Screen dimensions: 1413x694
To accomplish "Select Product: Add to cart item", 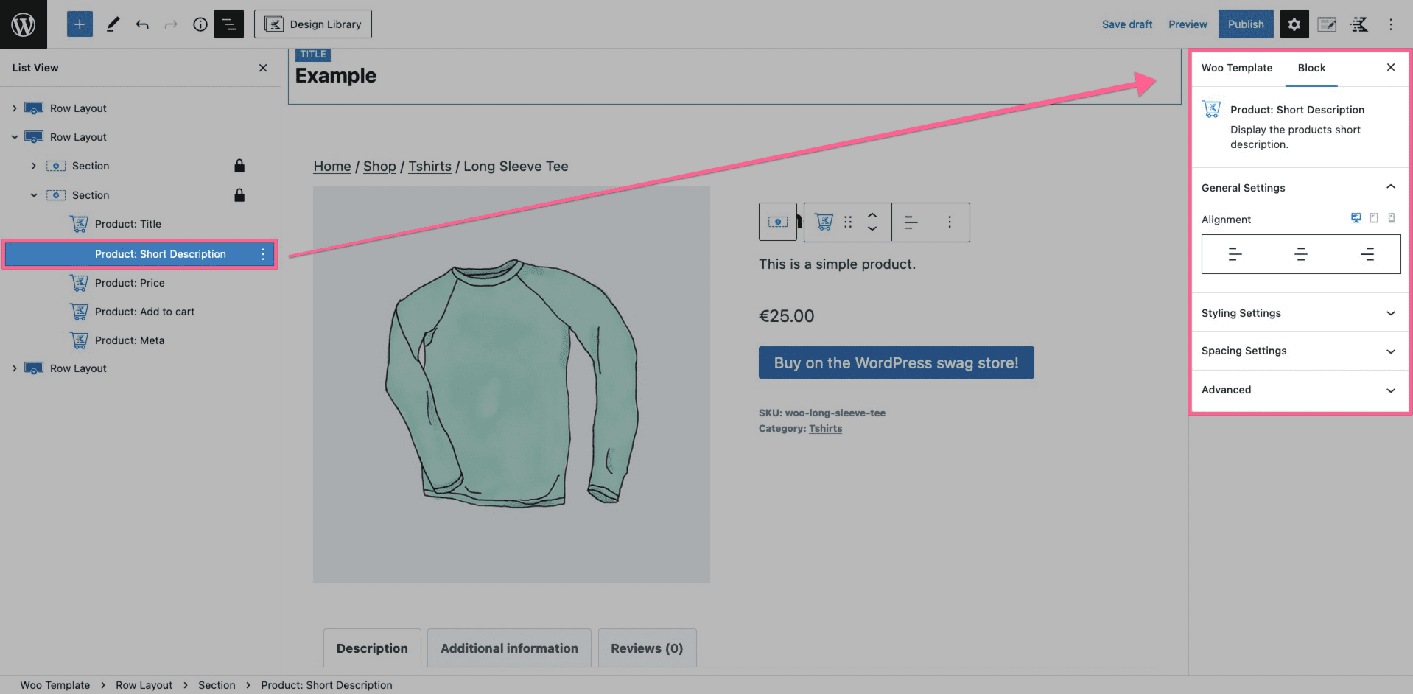I will pyautogui.click(x=144, y=312).
